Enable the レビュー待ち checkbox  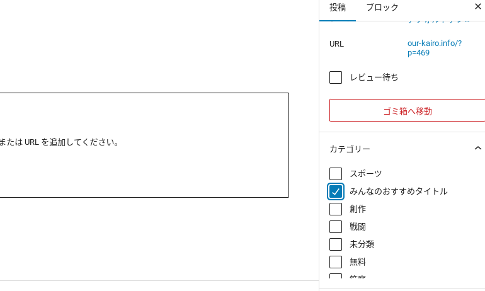(336, 77)
